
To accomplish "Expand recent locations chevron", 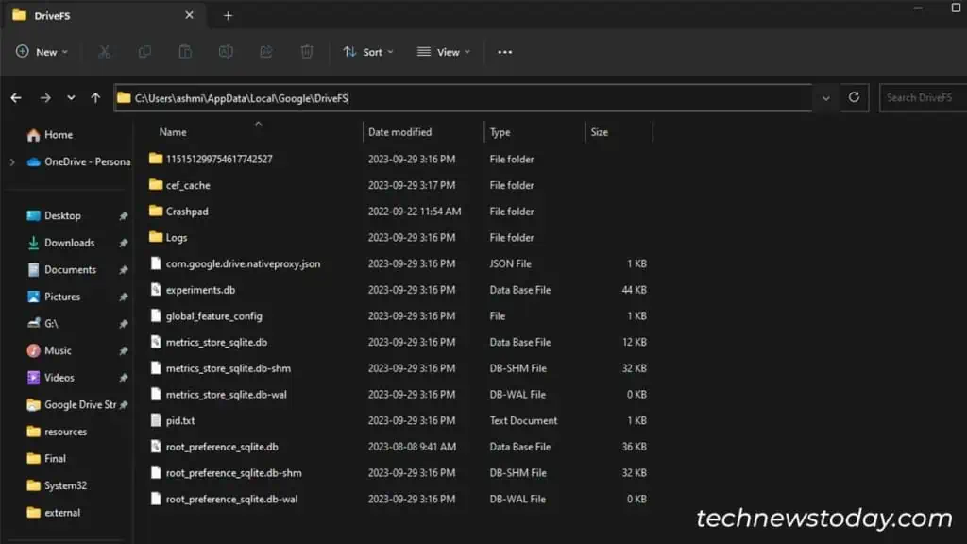I will 71,97.
